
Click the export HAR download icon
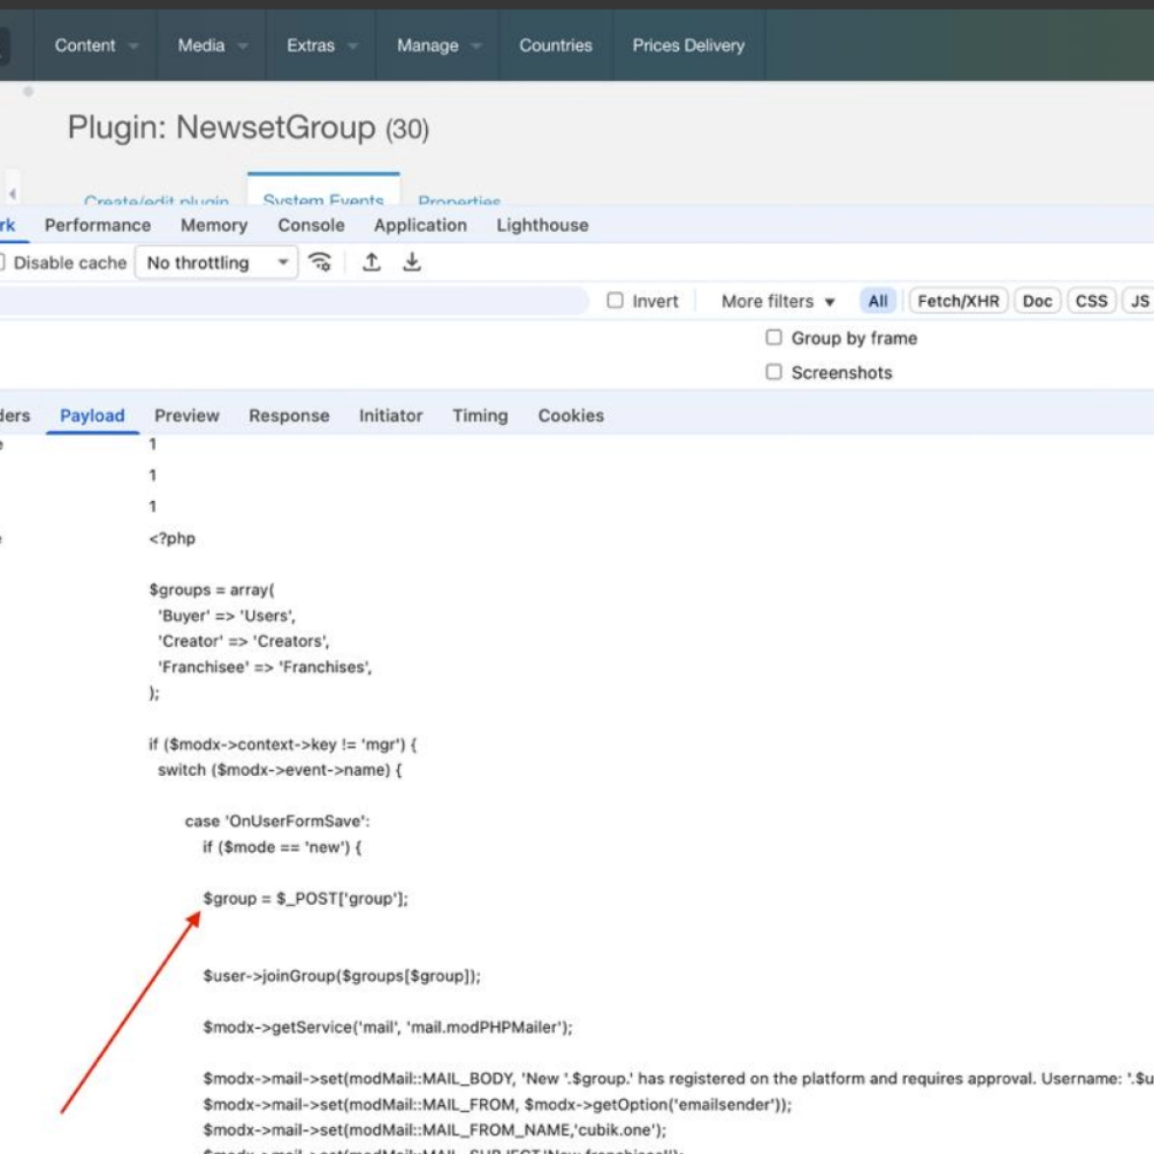click(x=412, y=263)
